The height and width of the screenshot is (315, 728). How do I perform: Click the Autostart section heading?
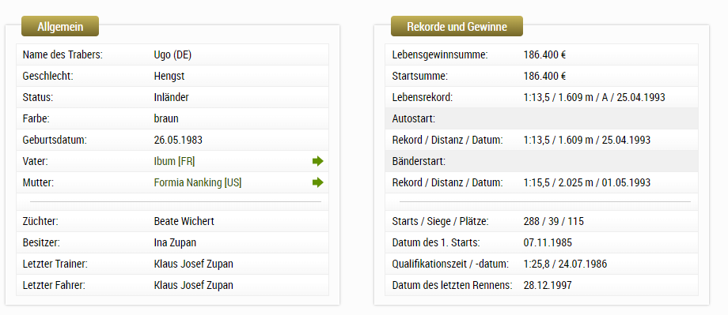[x=414, y=118]
